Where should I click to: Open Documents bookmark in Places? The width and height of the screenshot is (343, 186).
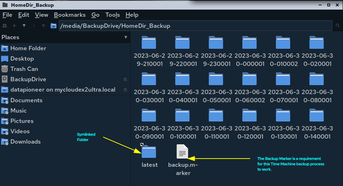(x=65, y=100)
